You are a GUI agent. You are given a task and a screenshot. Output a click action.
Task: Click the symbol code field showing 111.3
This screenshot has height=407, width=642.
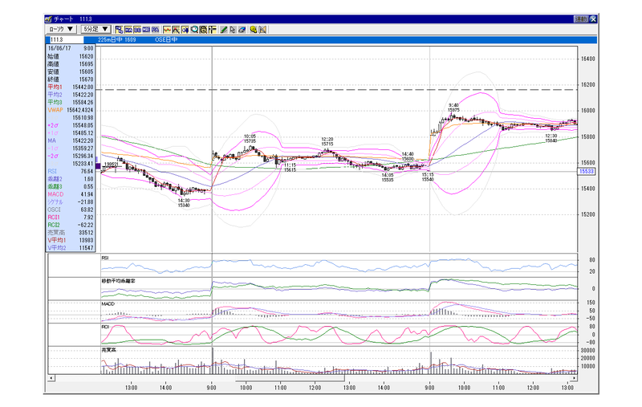pos(65,39)
